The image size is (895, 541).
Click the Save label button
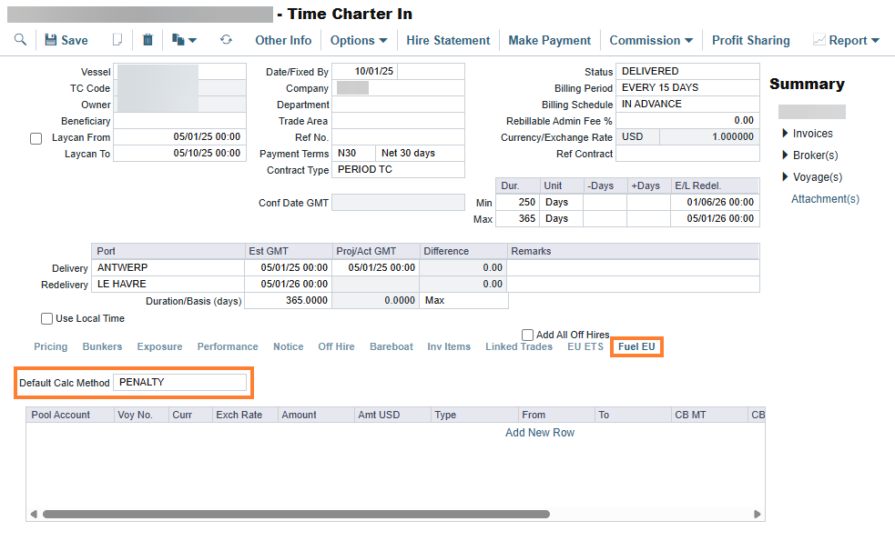(74, 41)
